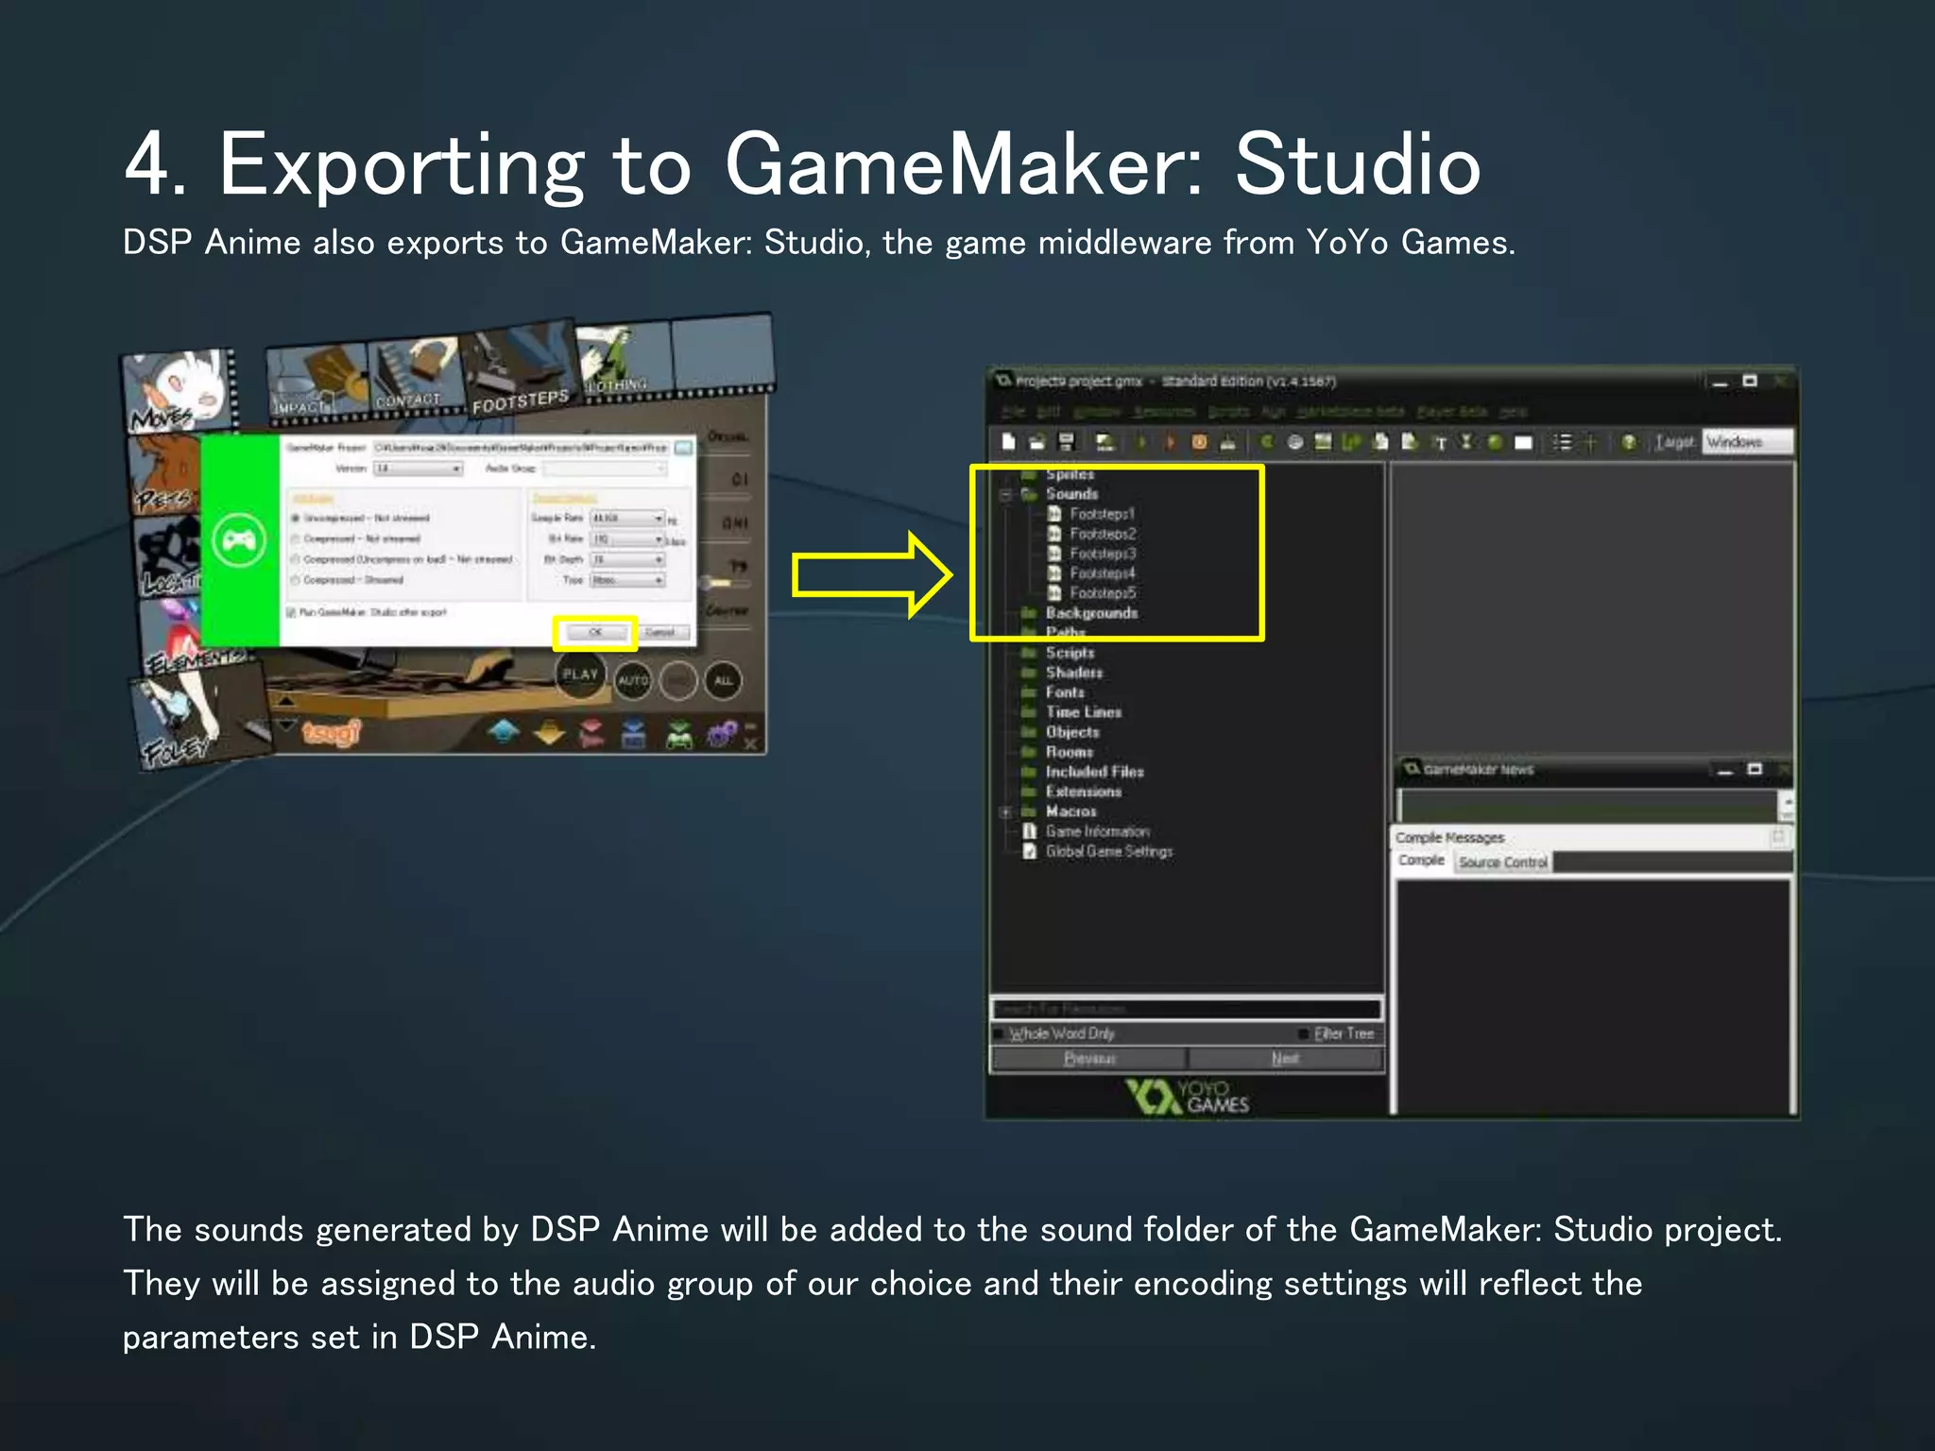Open the Bit Rate dropdown

click(627, 538)
